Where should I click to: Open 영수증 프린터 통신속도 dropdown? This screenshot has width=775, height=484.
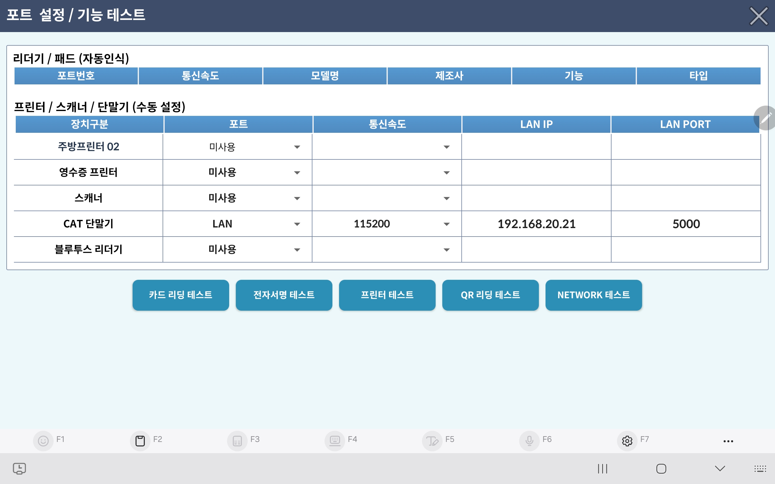[447, 173]
